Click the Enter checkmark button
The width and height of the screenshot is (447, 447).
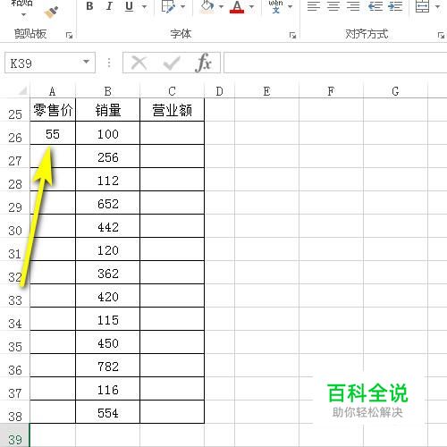pos(172,63)
